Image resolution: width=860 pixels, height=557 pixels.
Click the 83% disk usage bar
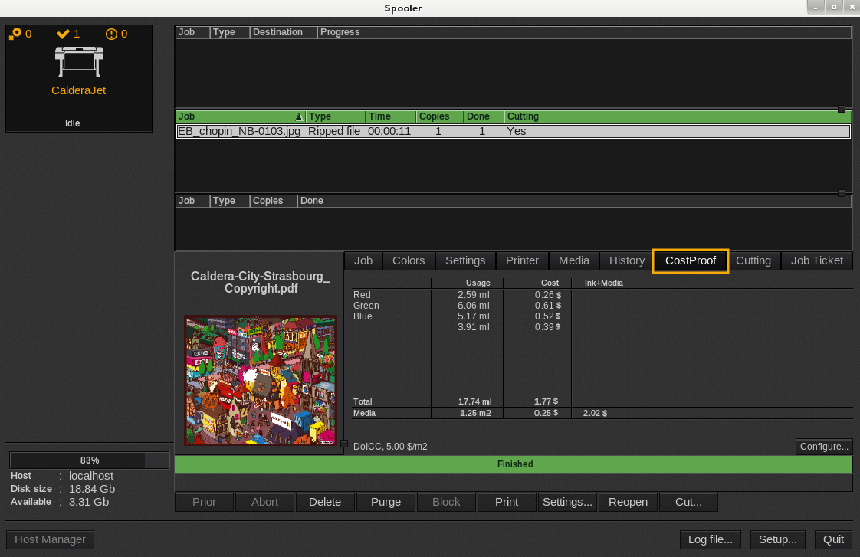click(x=89, y=460)
